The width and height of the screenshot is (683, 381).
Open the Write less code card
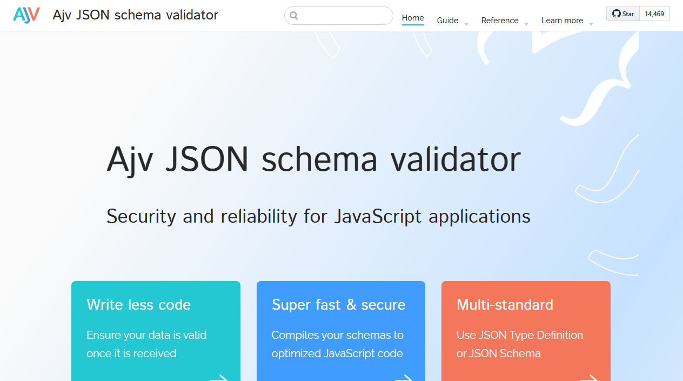pyautogui.click(x=156, y=330)
